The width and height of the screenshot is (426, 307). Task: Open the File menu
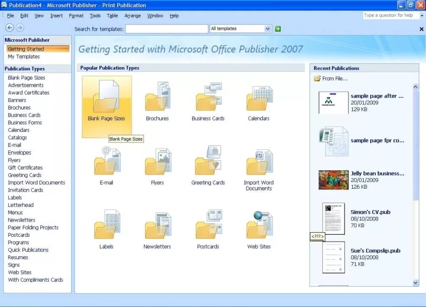coord(10,16)
